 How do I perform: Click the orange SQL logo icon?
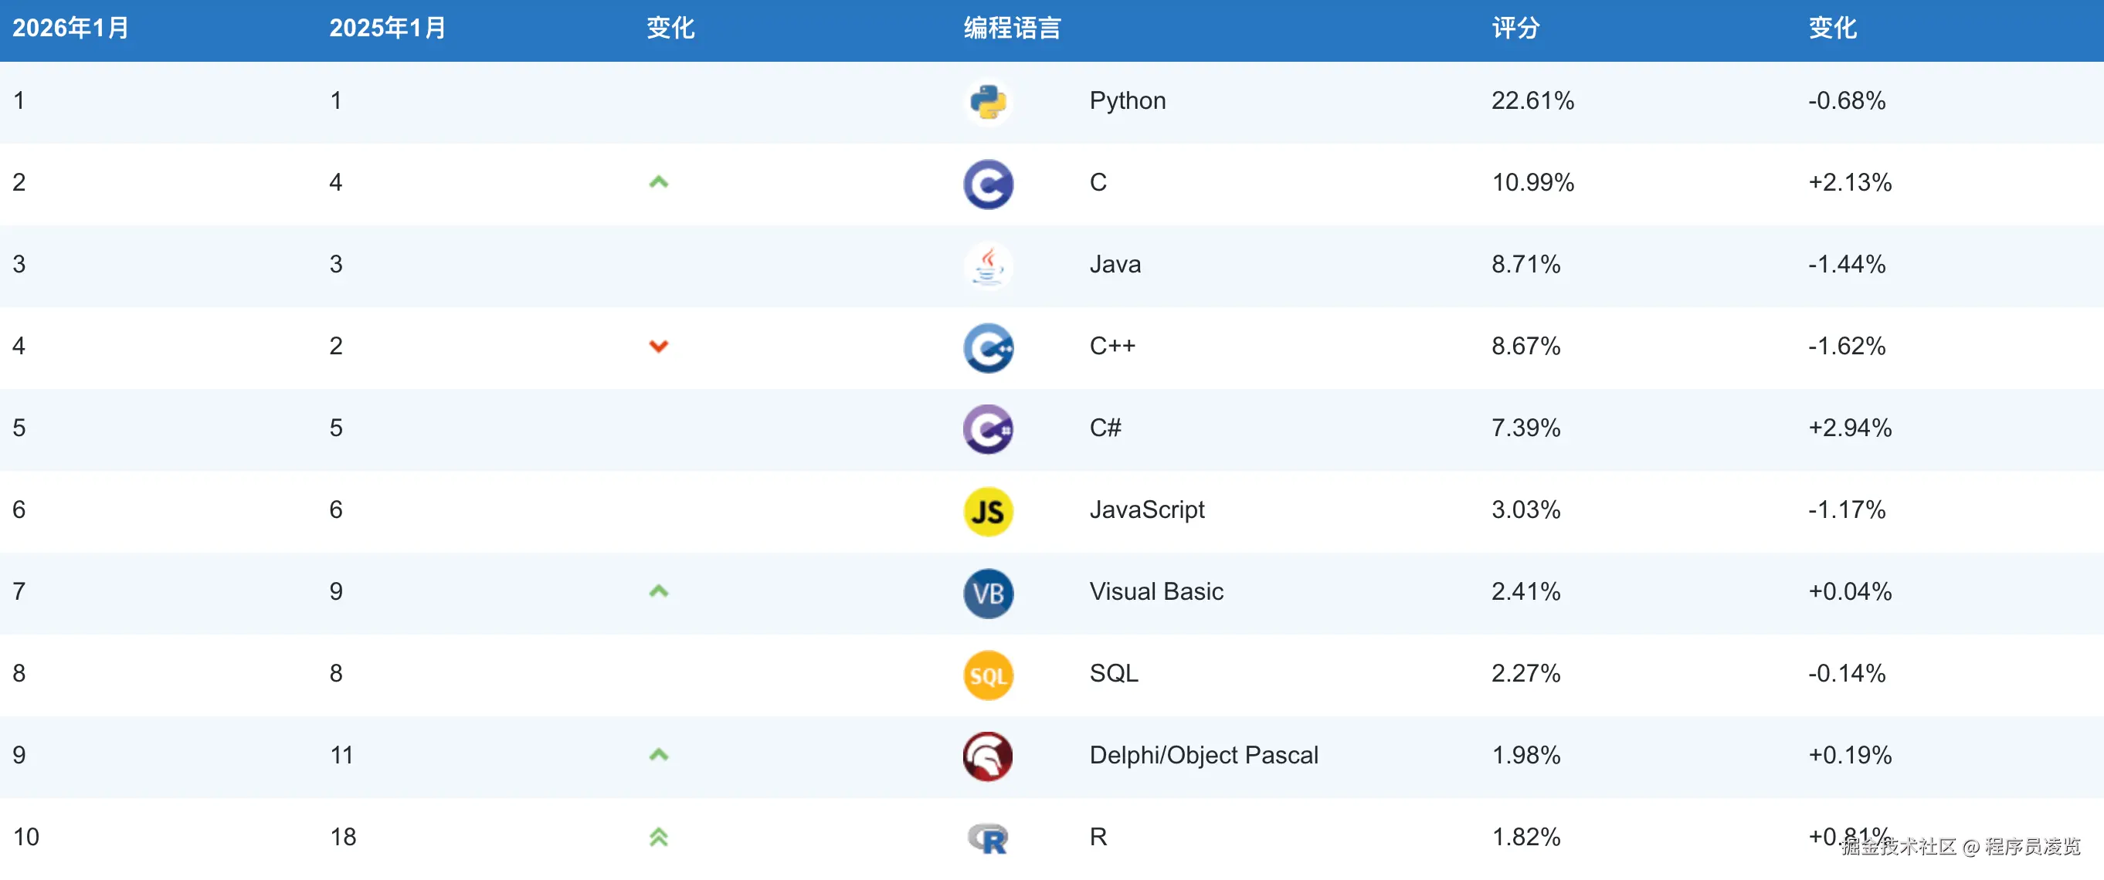(x=987, y=675)
